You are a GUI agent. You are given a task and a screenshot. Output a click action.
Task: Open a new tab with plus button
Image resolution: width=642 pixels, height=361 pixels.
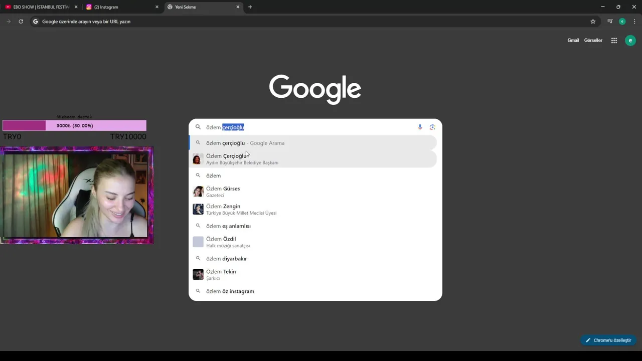250,7
